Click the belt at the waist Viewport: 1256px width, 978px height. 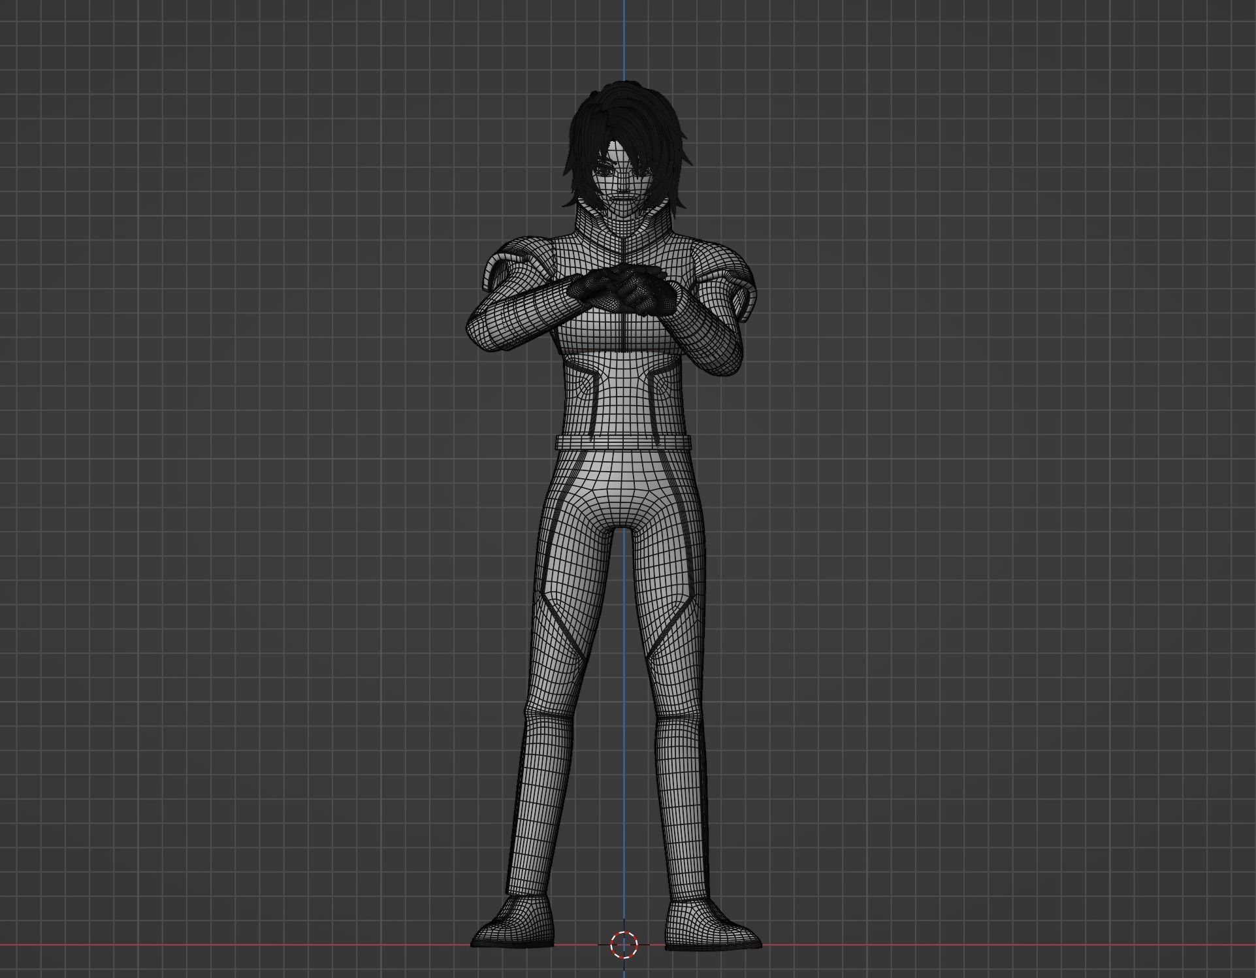pyautogui.click(x=622, y=444)
